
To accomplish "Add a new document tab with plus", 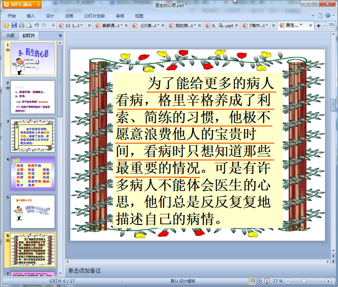I will coord(318,26).
